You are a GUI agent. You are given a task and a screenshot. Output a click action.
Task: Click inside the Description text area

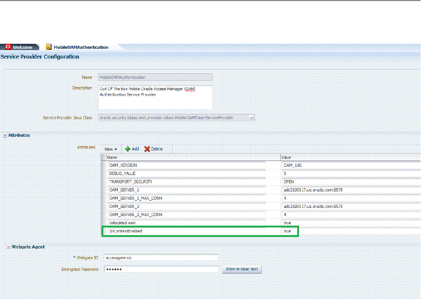click(155, 98)
